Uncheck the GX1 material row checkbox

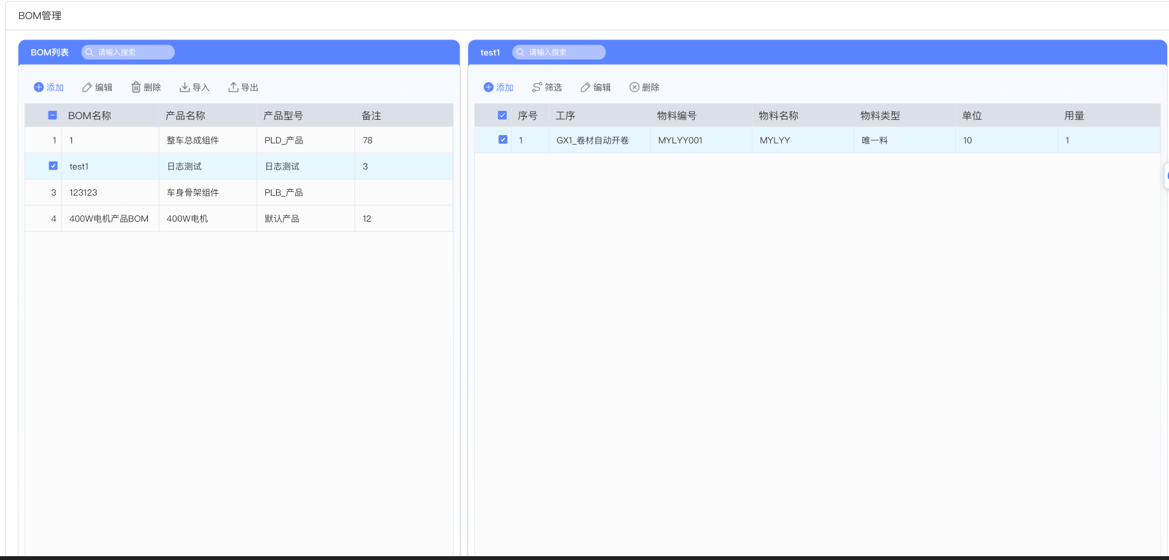point(503,140)
